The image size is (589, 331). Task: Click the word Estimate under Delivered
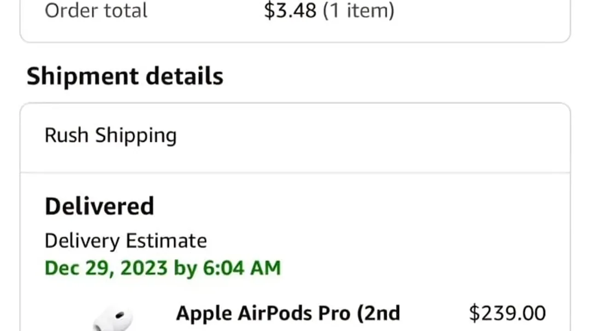(x=167, y=241)
